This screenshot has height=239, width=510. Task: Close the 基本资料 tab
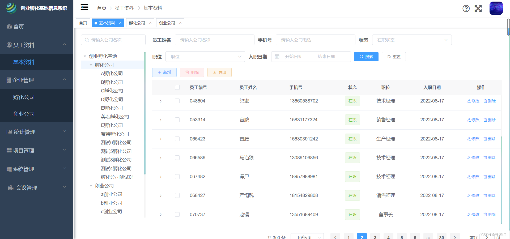[120, 23]
